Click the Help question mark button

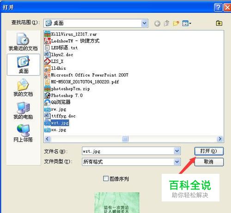(x=218, y=7)
